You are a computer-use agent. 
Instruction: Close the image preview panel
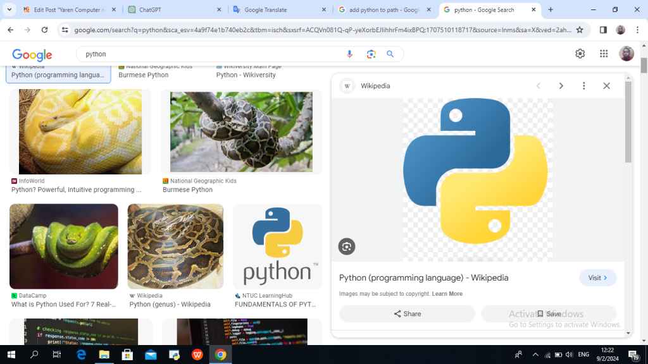point(607,86)
